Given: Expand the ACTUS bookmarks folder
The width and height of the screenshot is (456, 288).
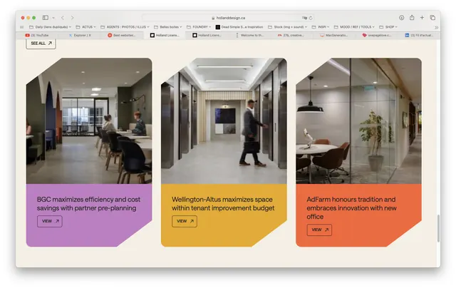Looking at the screenshot, I should tap(85, 27).
